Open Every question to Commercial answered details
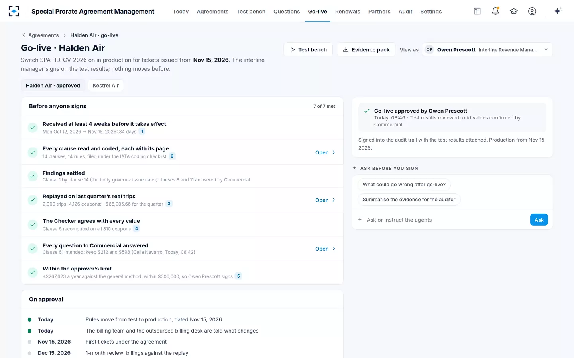Image resolution: width=574 pixels, height=358 pixels. [x=325, y=249]
